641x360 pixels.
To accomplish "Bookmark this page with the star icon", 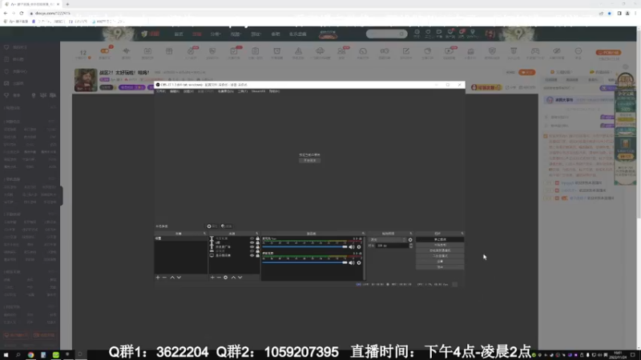I will (x=609, y=13).
